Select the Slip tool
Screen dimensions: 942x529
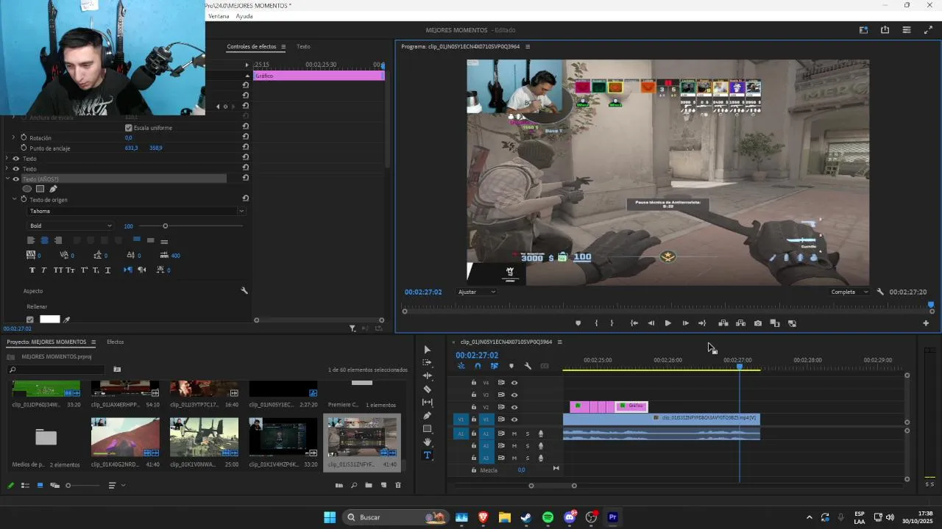click(x=427, y=403)
